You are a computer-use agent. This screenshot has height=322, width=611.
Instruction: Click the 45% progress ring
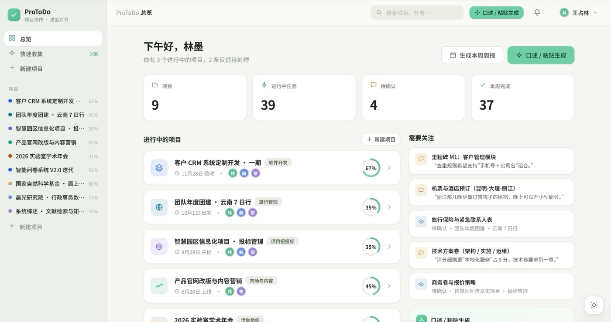(371, 286)
